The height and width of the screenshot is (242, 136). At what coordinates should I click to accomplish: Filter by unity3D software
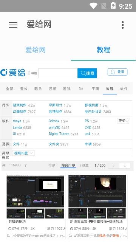[x=54, y=127]
